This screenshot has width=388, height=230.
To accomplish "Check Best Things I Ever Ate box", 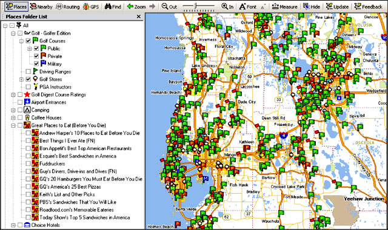I will pyautogui.click(x=28, y=140).
